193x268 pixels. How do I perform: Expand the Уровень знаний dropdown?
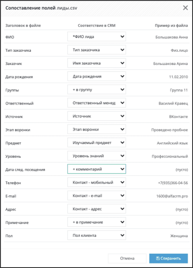tap(96, 156)
